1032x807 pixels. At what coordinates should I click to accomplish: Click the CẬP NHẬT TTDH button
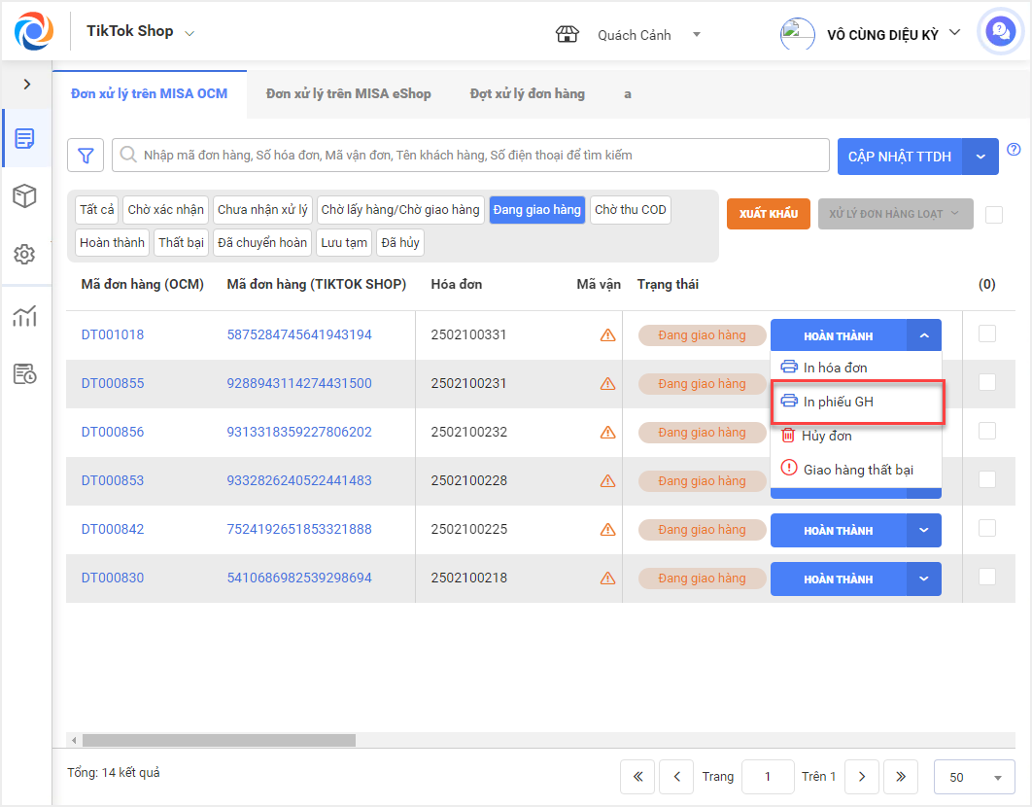point(900,157)
